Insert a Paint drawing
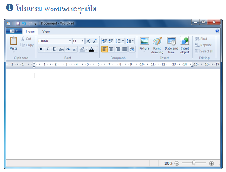 tap(157, 45)
